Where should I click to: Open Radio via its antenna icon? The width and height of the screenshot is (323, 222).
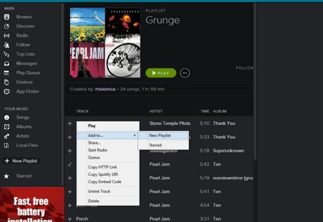click(x=6, y=35)
